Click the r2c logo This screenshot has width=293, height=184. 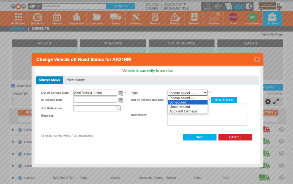tap(18, 6)
